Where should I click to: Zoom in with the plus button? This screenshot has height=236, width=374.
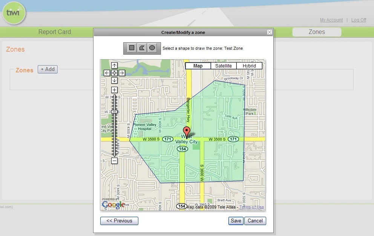tap(114, 90)
